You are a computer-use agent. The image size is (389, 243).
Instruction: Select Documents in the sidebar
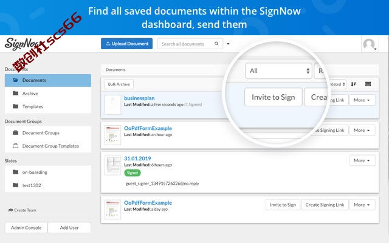point(48,80)
